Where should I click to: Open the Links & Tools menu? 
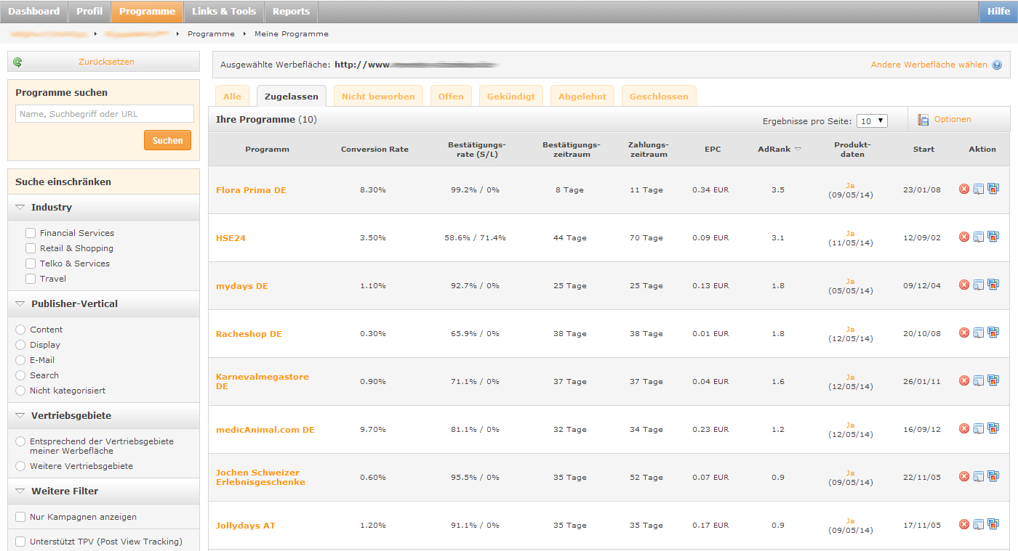[224, 12]
